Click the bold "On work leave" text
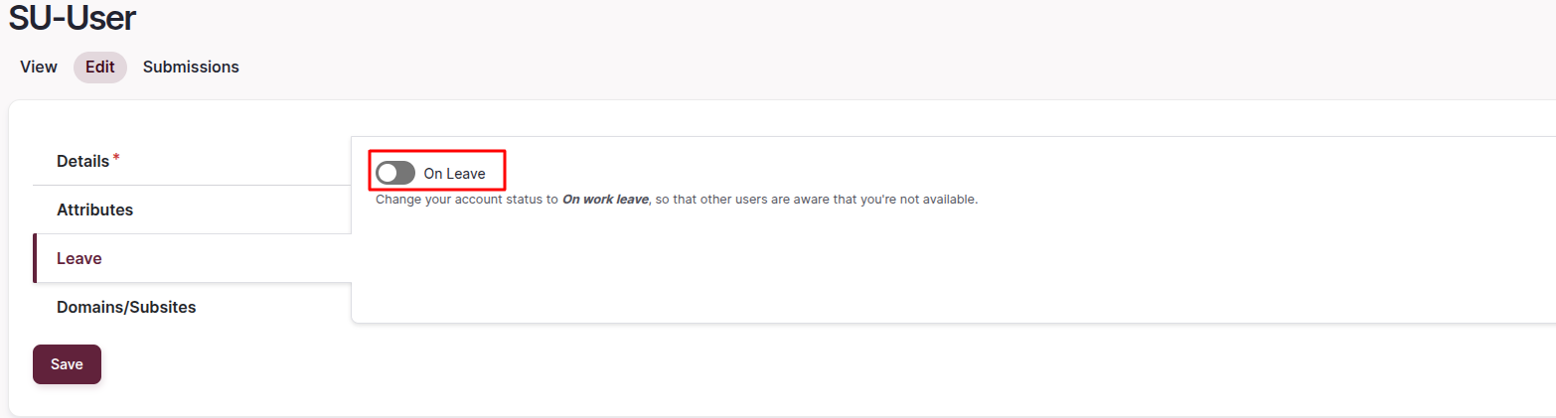Image resolution: width=1556 pixels, height=418 pixels. (x=605, y=200)
